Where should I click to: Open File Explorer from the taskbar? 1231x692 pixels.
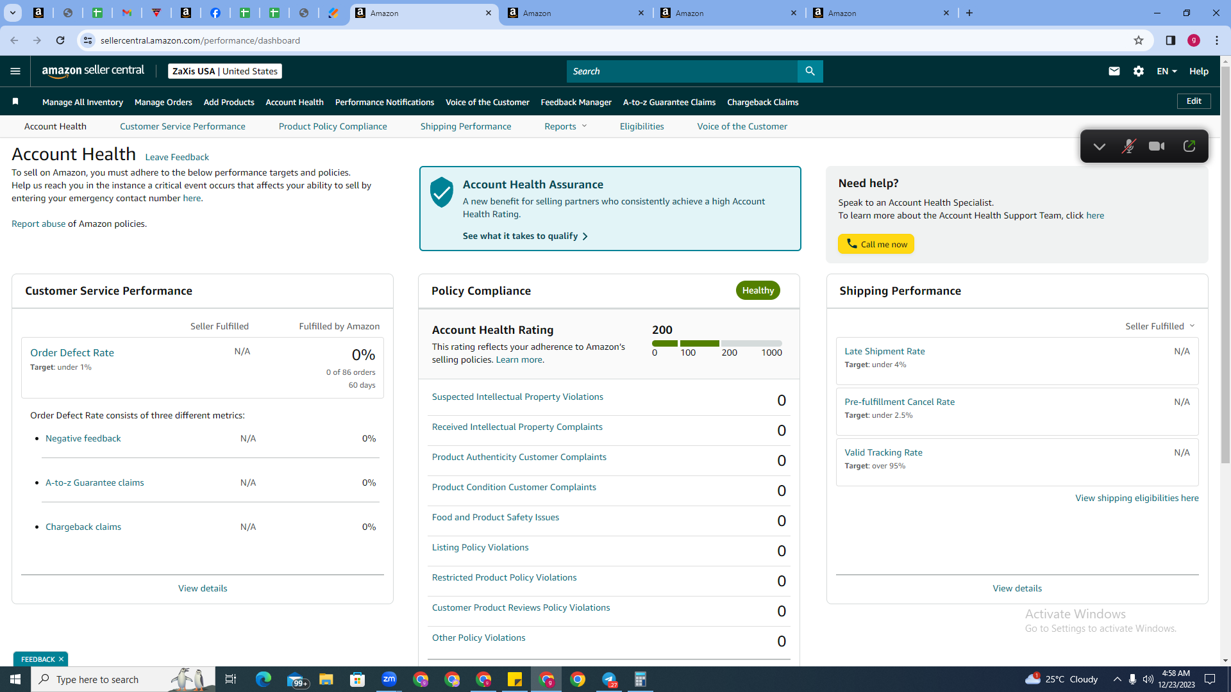pos(326,679)
